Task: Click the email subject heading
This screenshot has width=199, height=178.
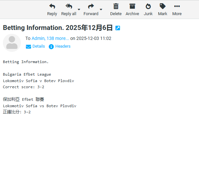Action: (58, 28)
